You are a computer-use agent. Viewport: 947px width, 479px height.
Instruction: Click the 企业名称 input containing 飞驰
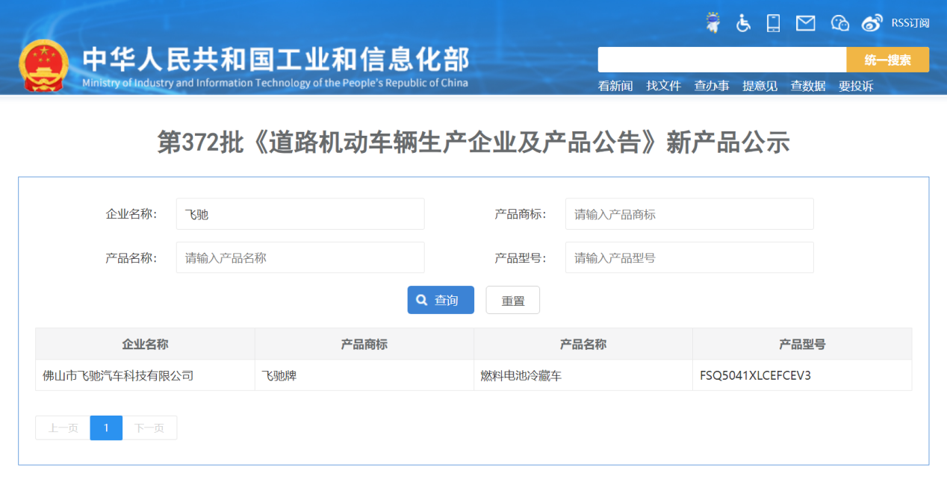[x=299, y=213]
